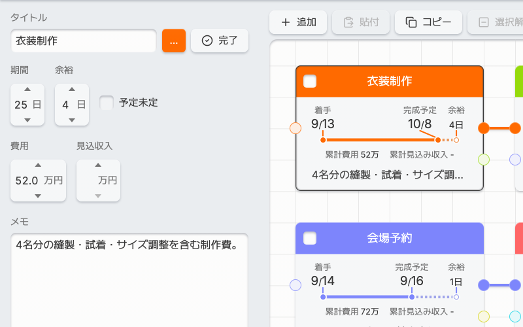The width and height of the screenshot is (523, 327).
Task: Click the clipboard icon on 貼付 button
Action: (348, 22)
